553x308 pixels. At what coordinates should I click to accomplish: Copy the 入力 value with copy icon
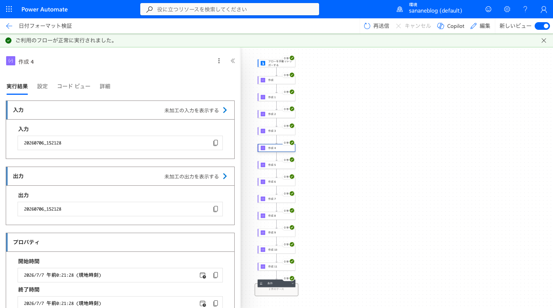point(216,143)
